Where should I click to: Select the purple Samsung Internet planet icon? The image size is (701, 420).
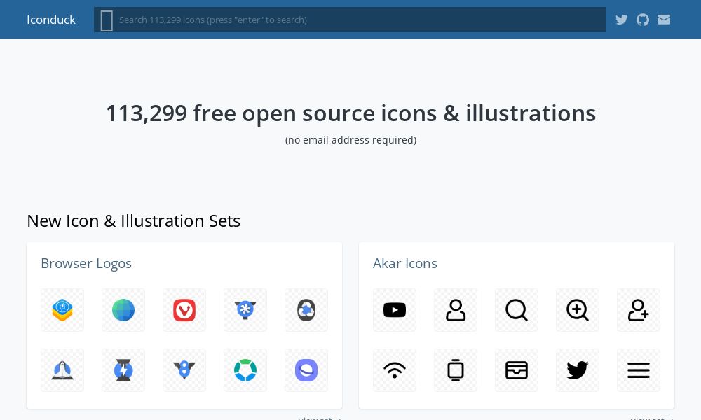tap(306, 370)
